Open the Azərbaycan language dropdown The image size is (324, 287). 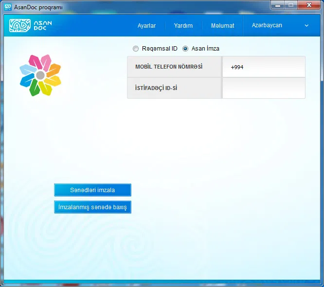281,25
